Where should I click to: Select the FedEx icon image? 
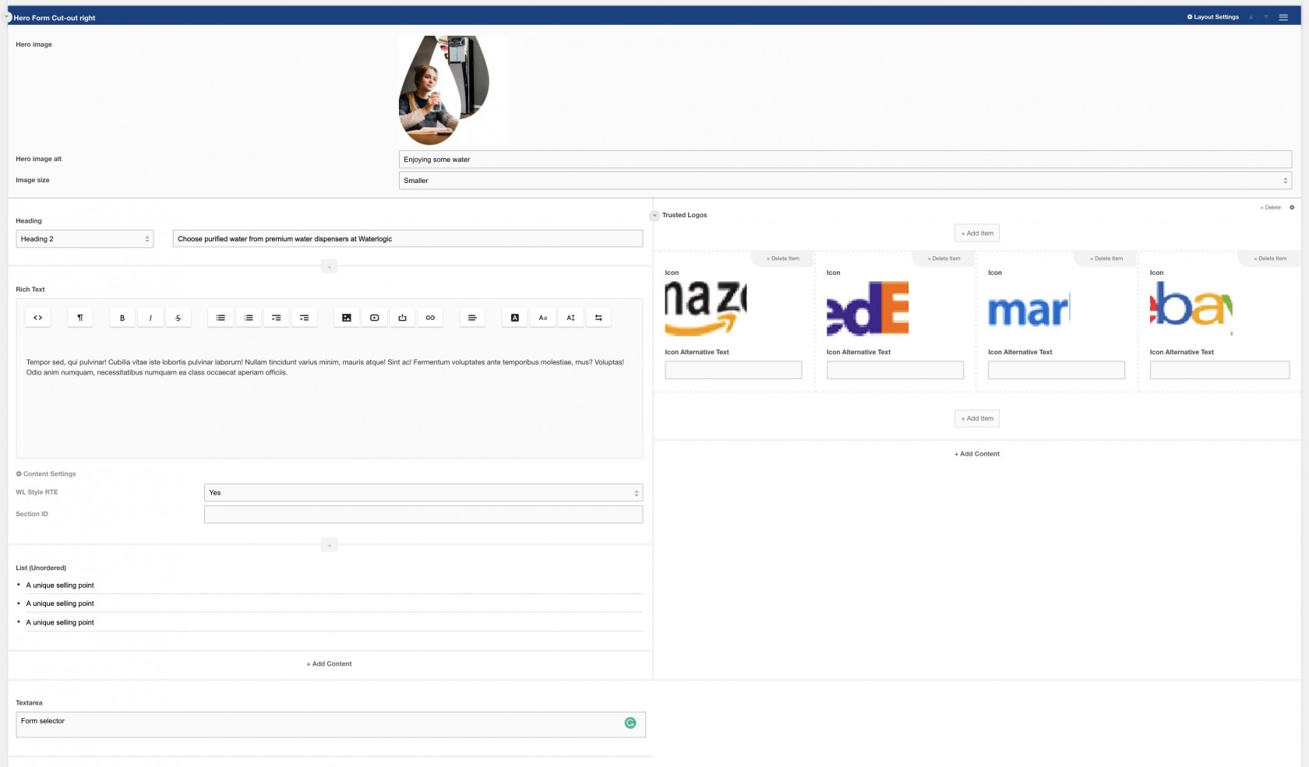(x=868, y=309)
